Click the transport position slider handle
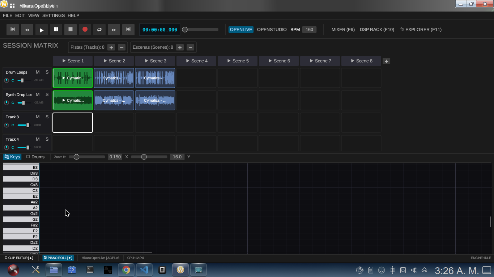The width and height of the screenshot is (494, 277). pyautogui.click(x=185, y=30)
